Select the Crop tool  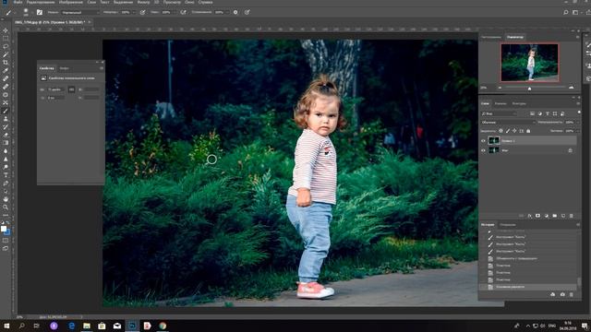click(6, 63)
